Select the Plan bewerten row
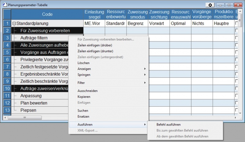This screenshot has width=245, height=142. pyautogui.click(x=34, y=103)
